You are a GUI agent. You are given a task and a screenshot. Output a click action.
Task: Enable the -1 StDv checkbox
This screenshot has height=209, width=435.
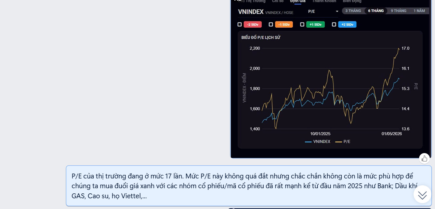click(271, 24)
